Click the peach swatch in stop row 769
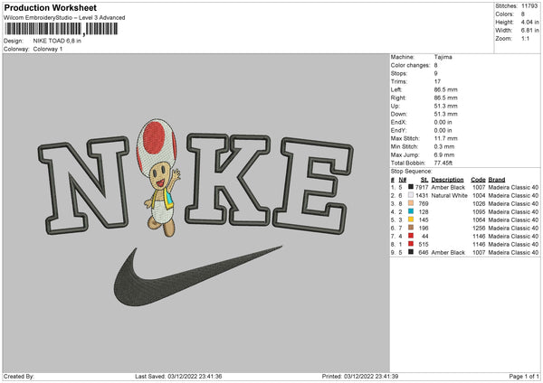Image resolution: width=543 pixels, height=383 pixels. coord(411,203)
